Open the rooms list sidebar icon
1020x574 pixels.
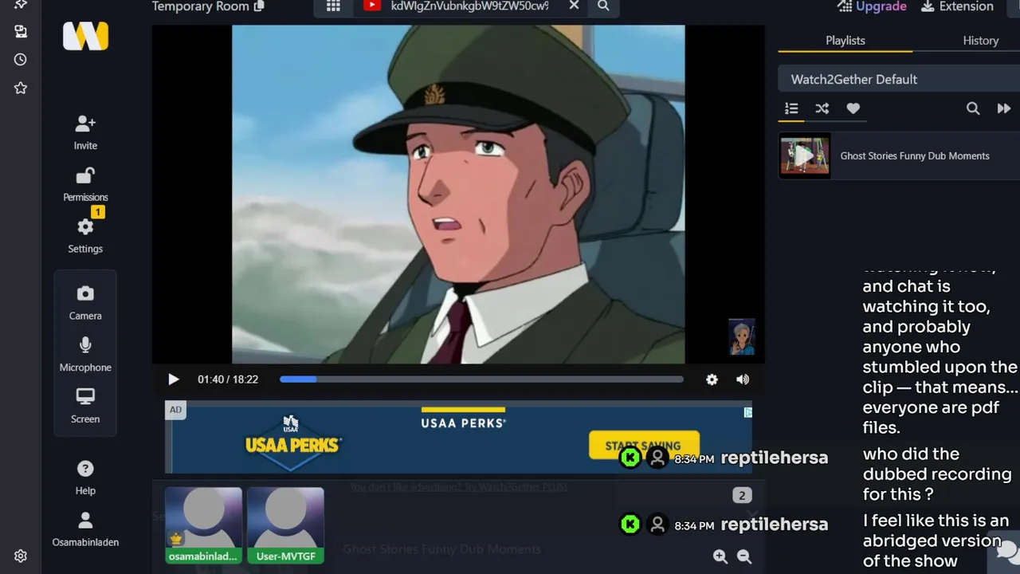coord(21,32)
